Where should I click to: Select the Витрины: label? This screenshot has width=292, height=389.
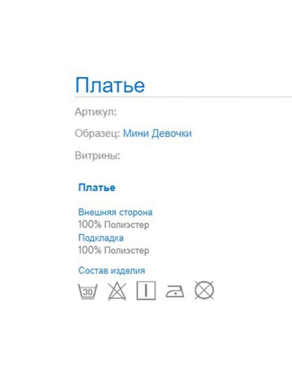click(x=98, y=155)
